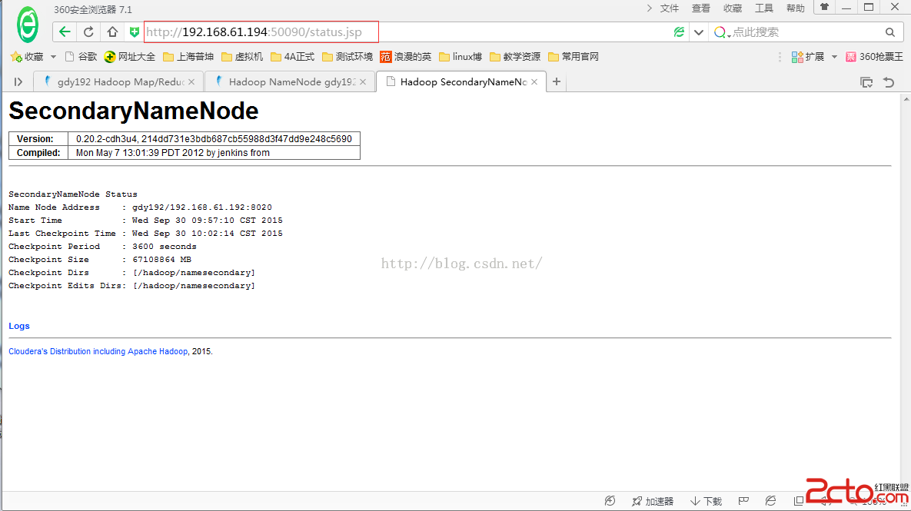
Task: Expand the 扩展 dropdown arrow
Action: click(834, 57)
